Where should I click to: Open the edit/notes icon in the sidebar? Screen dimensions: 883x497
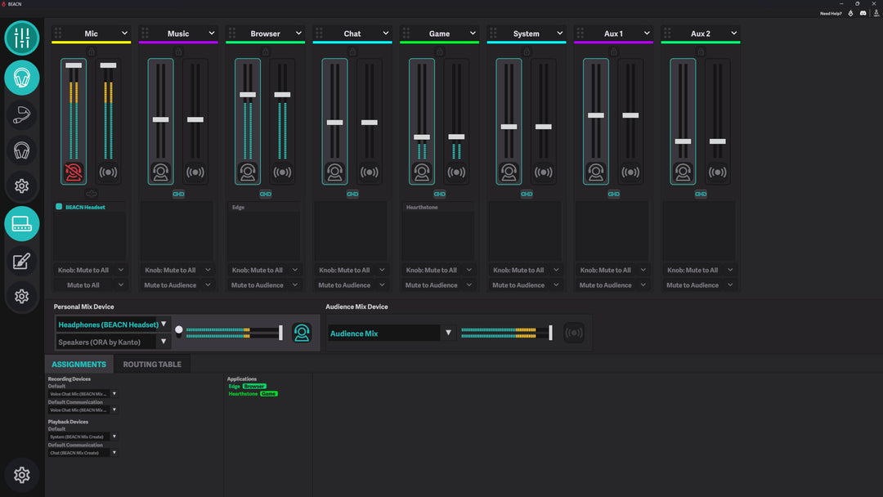(x=22, y=261)
